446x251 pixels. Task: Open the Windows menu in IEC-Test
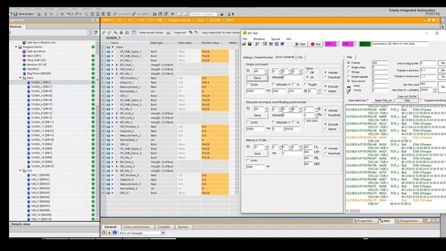coord(259,39)
